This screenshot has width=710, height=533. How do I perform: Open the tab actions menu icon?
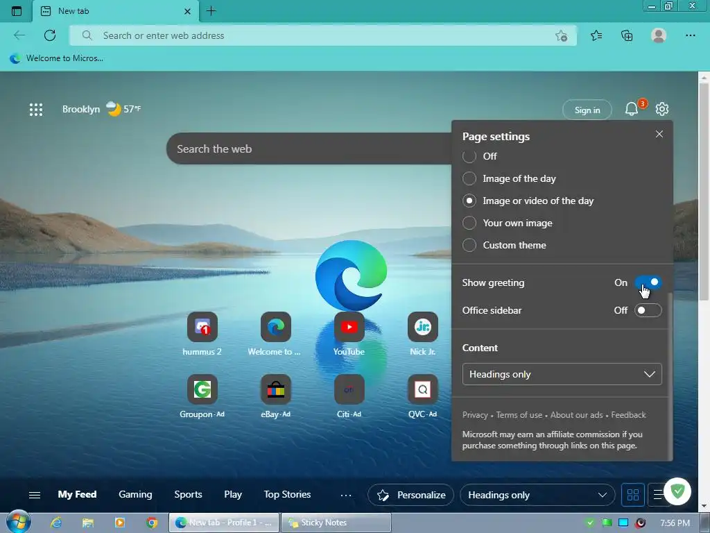17,11
